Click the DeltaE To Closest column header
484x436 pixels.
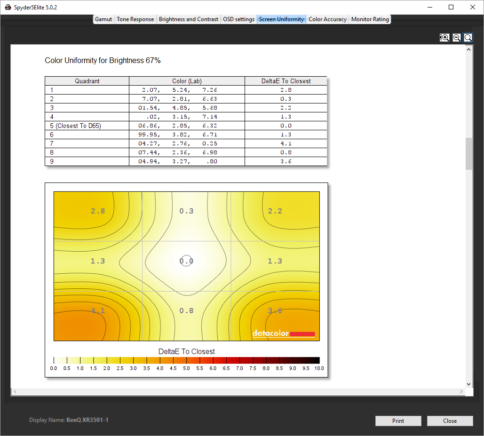pos(286,81)
